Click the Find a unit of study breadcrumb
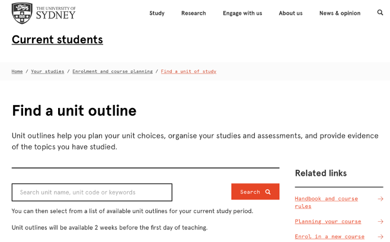 click(x=188, y=71)
